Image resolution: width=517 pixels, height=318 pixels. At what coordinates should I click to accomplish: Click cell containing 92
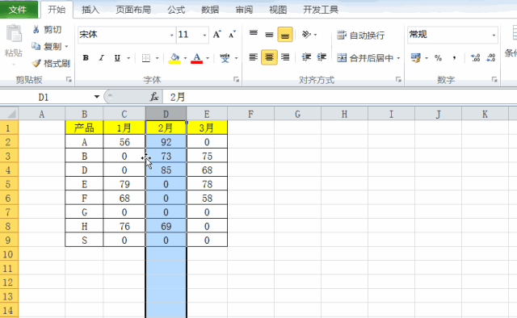click(x=166, y=142)
